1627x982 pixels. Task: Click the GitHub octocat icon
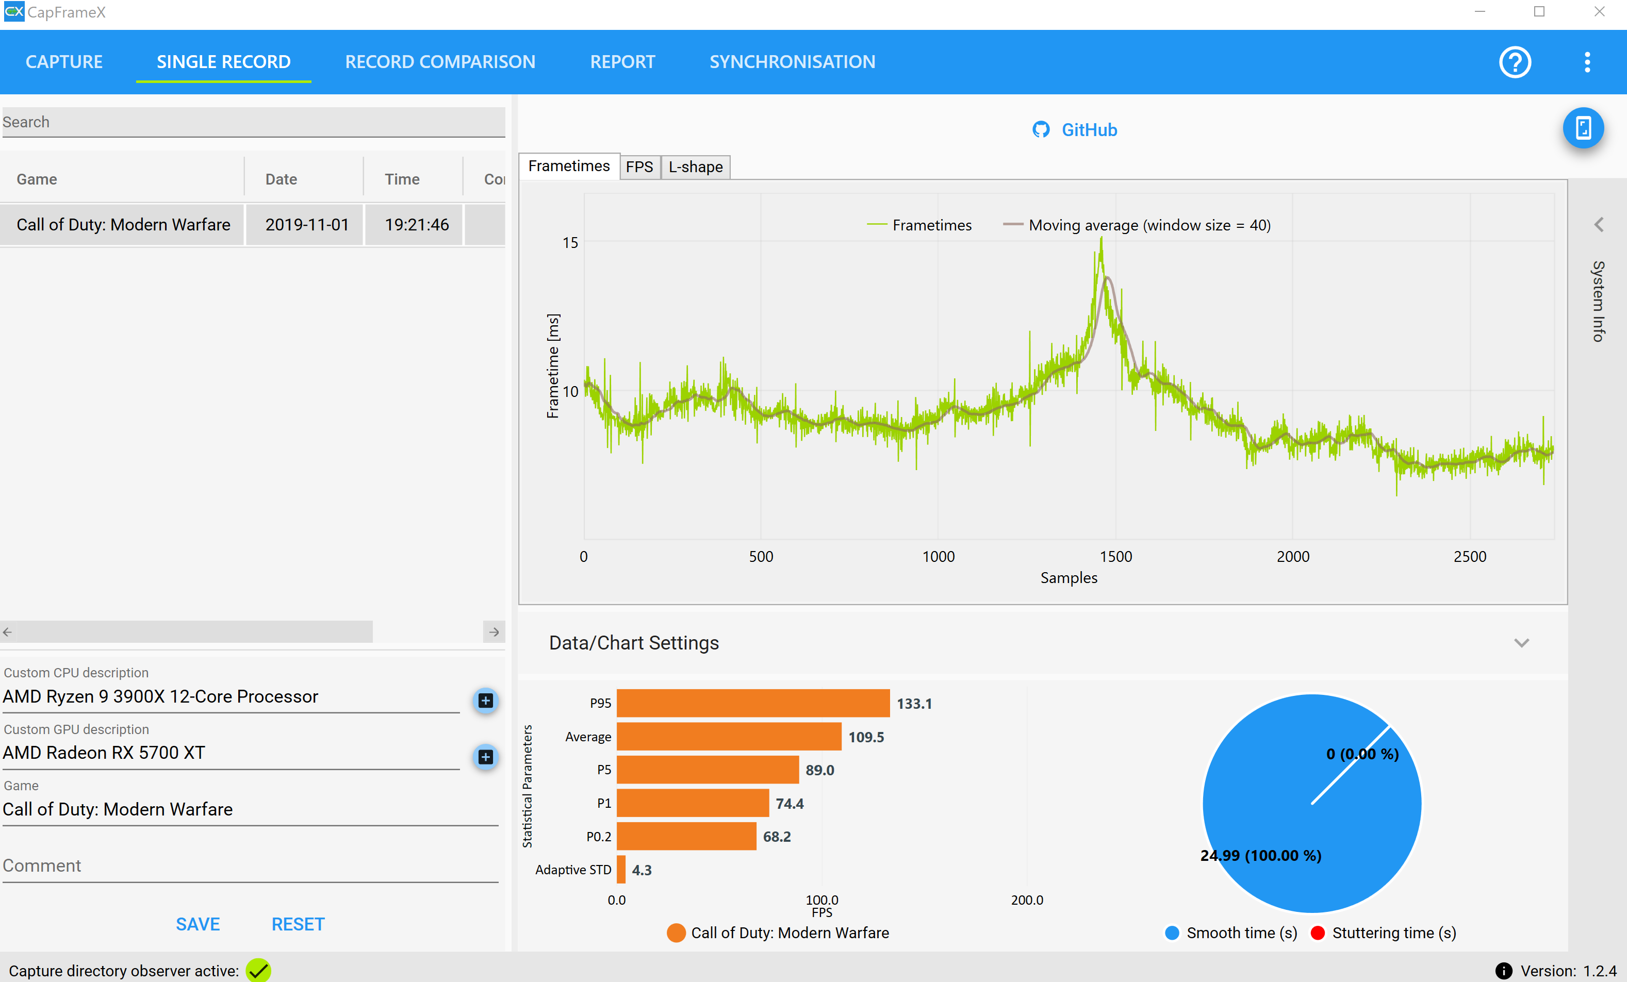coord(1041,130)
